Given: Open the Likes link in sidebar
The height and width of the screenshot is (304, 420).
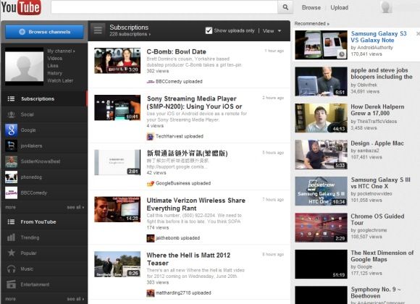Looking at the screenshot, I should click(52, 66).
